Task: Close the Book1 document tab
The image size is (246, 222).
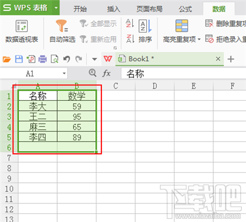Action: click(218, 59)
